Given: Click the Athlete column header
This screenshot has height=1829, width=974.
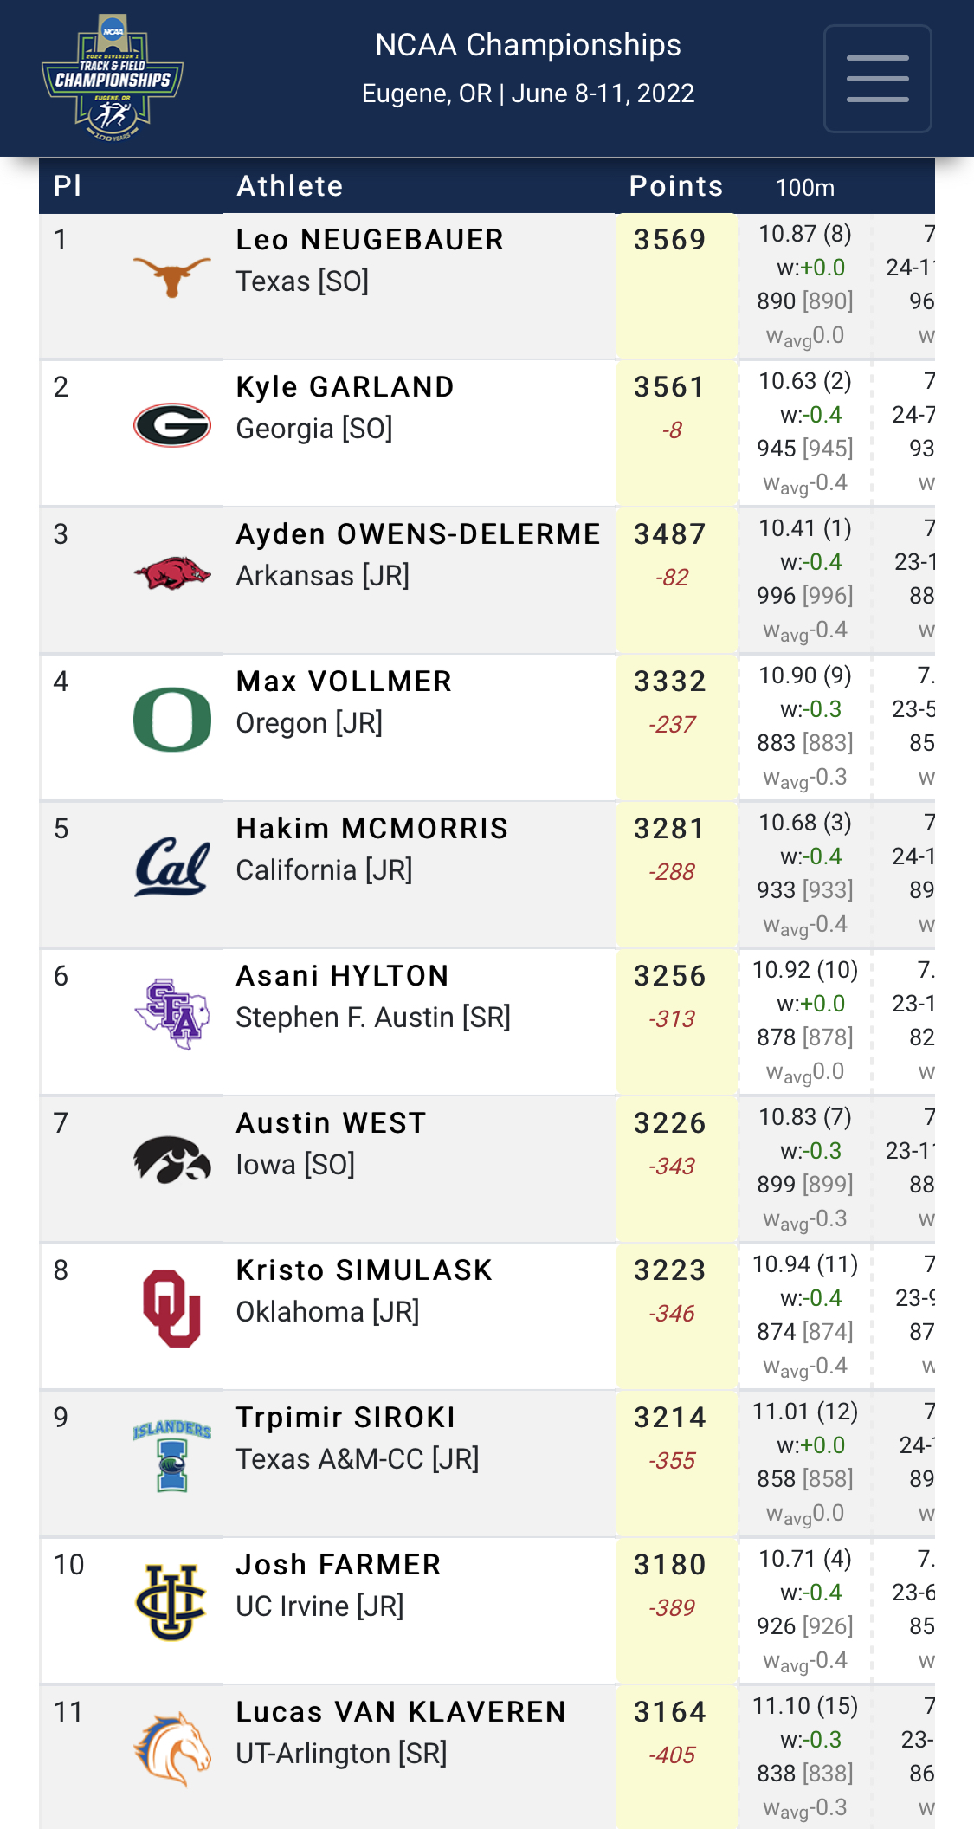Looking at the screenshot, I should coord(289,186).
